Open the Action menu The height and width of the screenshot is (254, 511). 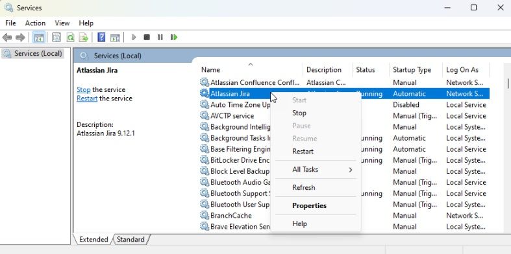(35, 23)
